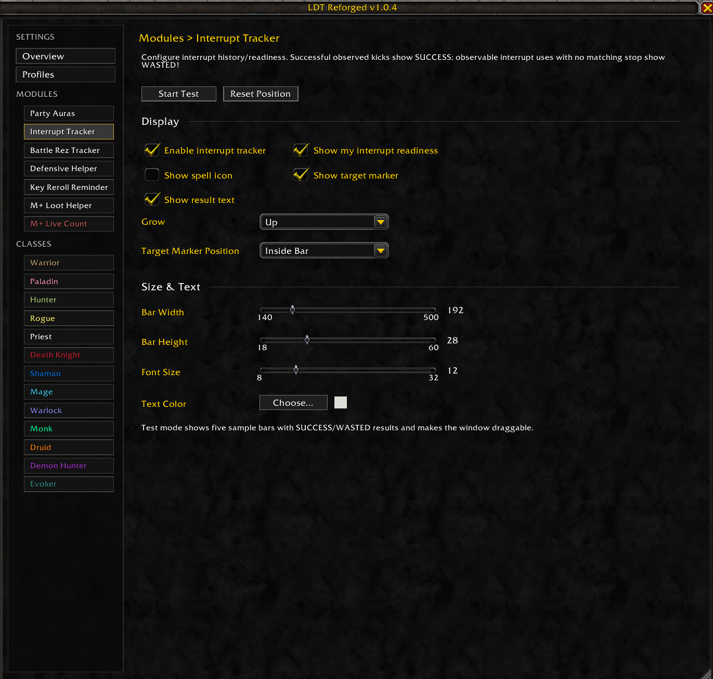Click the Font Size slider handle
The image size is (713, 679).
pyautogui.click(x=296, y=370)
